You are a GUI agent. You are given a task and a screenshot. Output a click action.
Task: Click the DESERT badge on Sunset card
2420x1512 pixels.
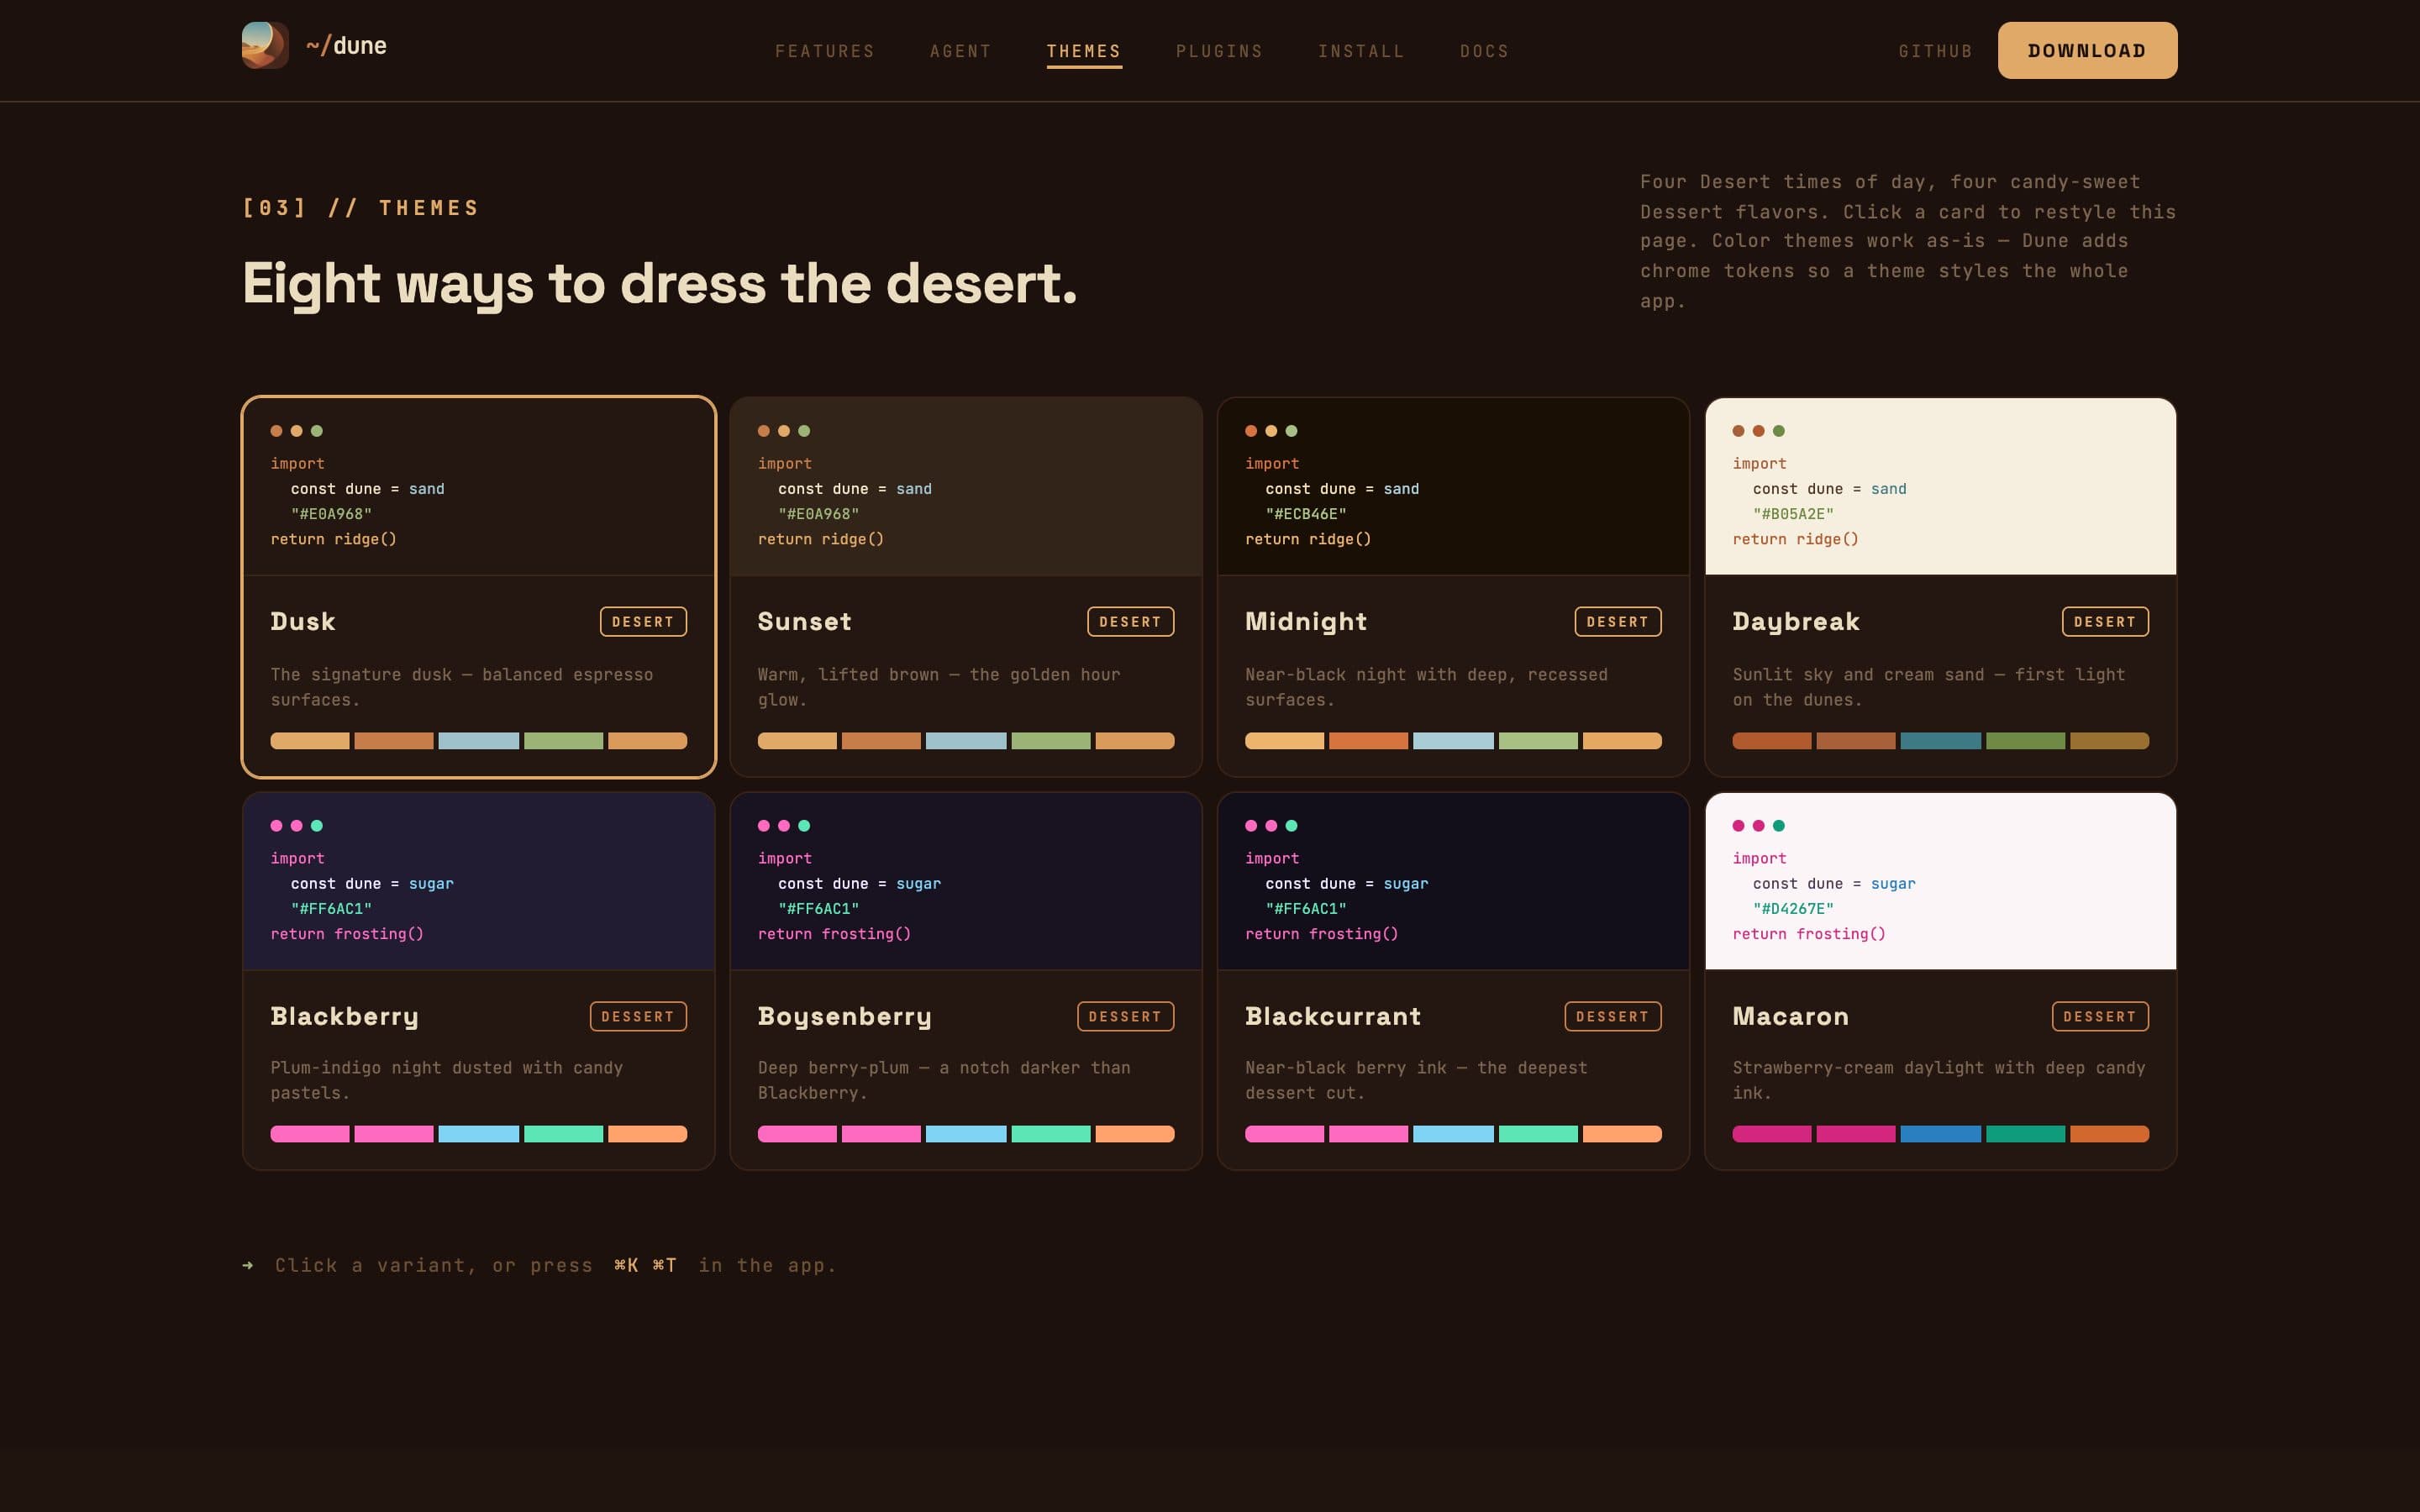(x=1130, y=621)
